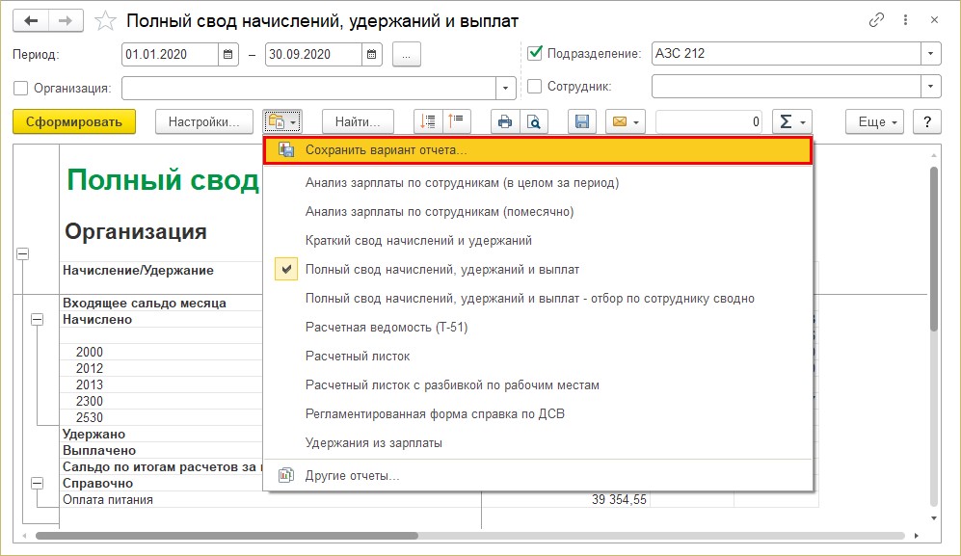
Task: Open calendar for end date 30.09.2020
Action: click(371, 54)
